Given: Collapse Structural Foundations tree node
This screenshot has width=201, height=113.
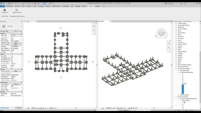Looking at the screenshot, I should pos(176,68).
